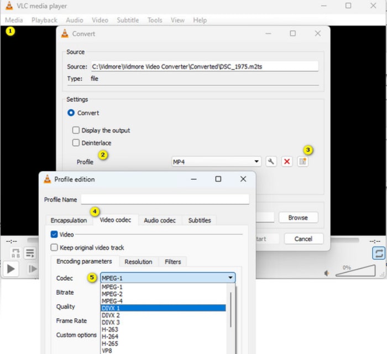Open the Media menu
This screenshot has width=387, height=354.
pos(14,20)
